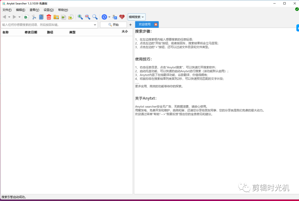
Task: Open the translate tool icon
Action: click(115, 17)
